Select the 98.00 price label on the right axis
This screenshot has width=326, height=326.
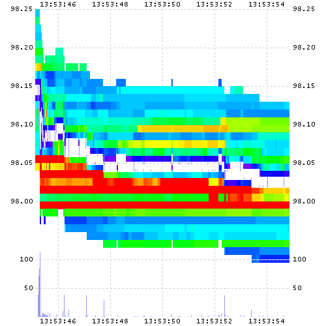304,201
